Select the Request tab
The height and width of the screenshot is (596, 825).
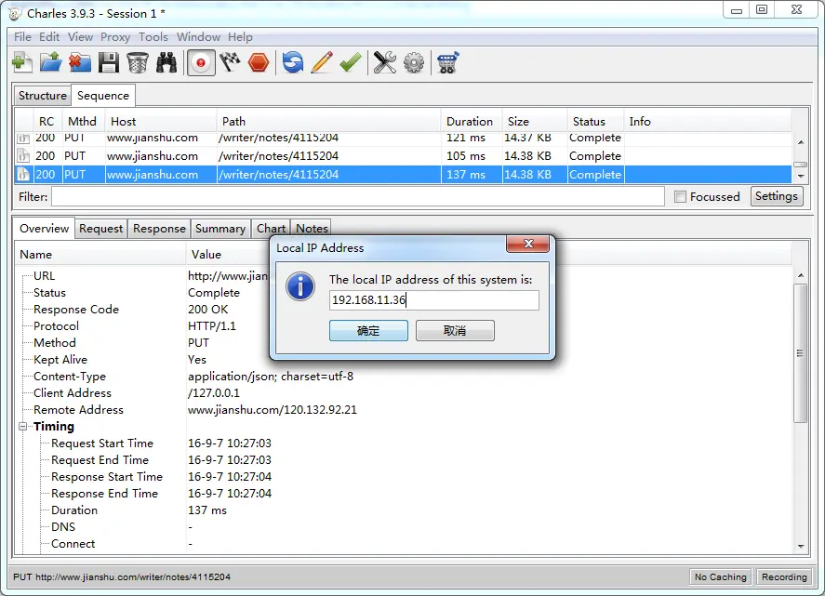101,229
